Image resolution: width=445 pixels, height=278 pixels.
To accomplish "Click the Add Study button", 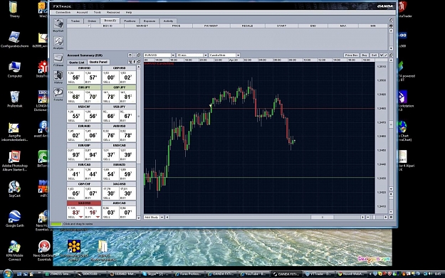I will point(152,217).
